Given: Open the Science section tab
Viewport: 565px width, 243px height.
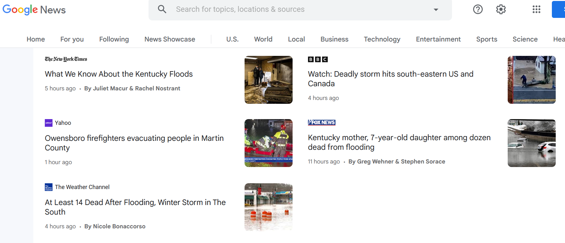Looking at the screenshot, I should coord(525,39).
